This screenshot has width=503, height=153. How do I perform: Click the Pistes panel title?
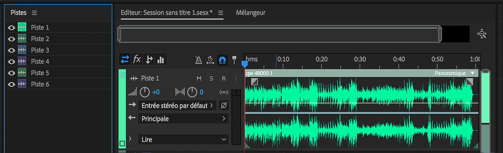coord(19,13)
